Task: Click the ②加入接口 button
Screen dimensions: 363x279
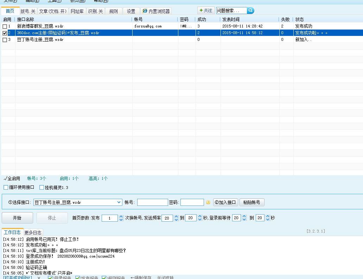Action: point(225,202)
